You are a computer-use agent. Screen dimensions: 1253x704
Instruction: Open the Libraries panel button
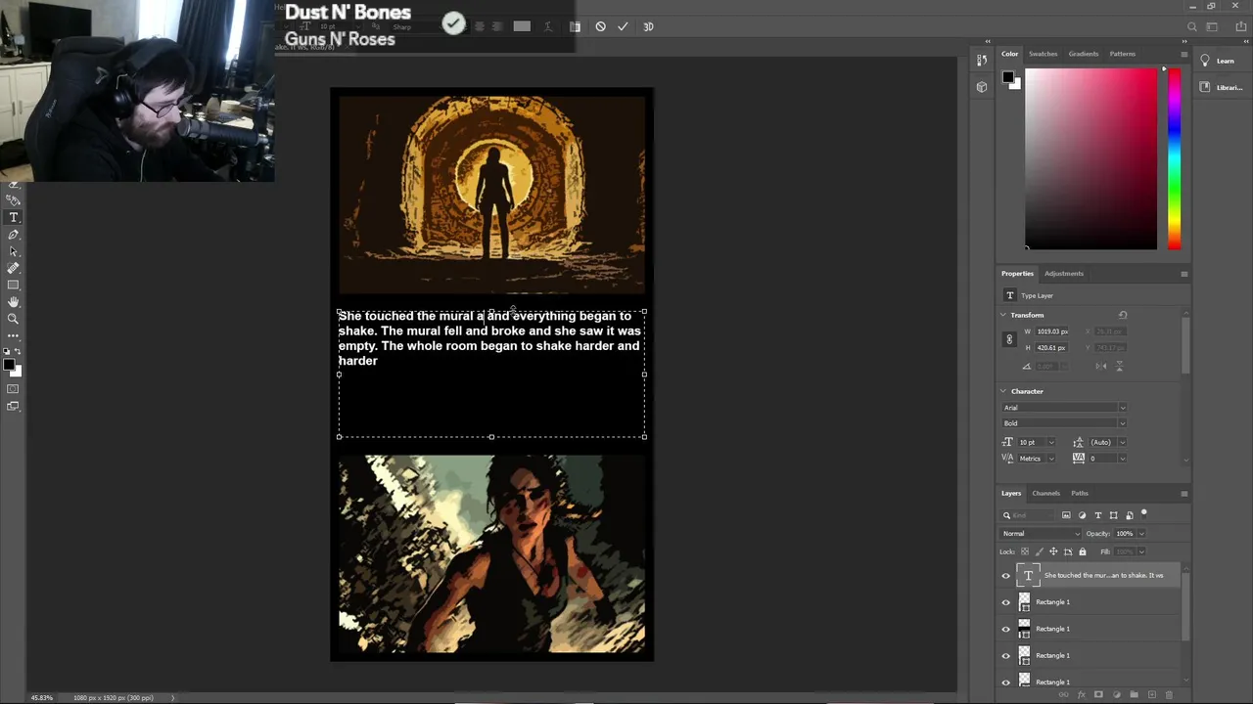coord(1221,87)
